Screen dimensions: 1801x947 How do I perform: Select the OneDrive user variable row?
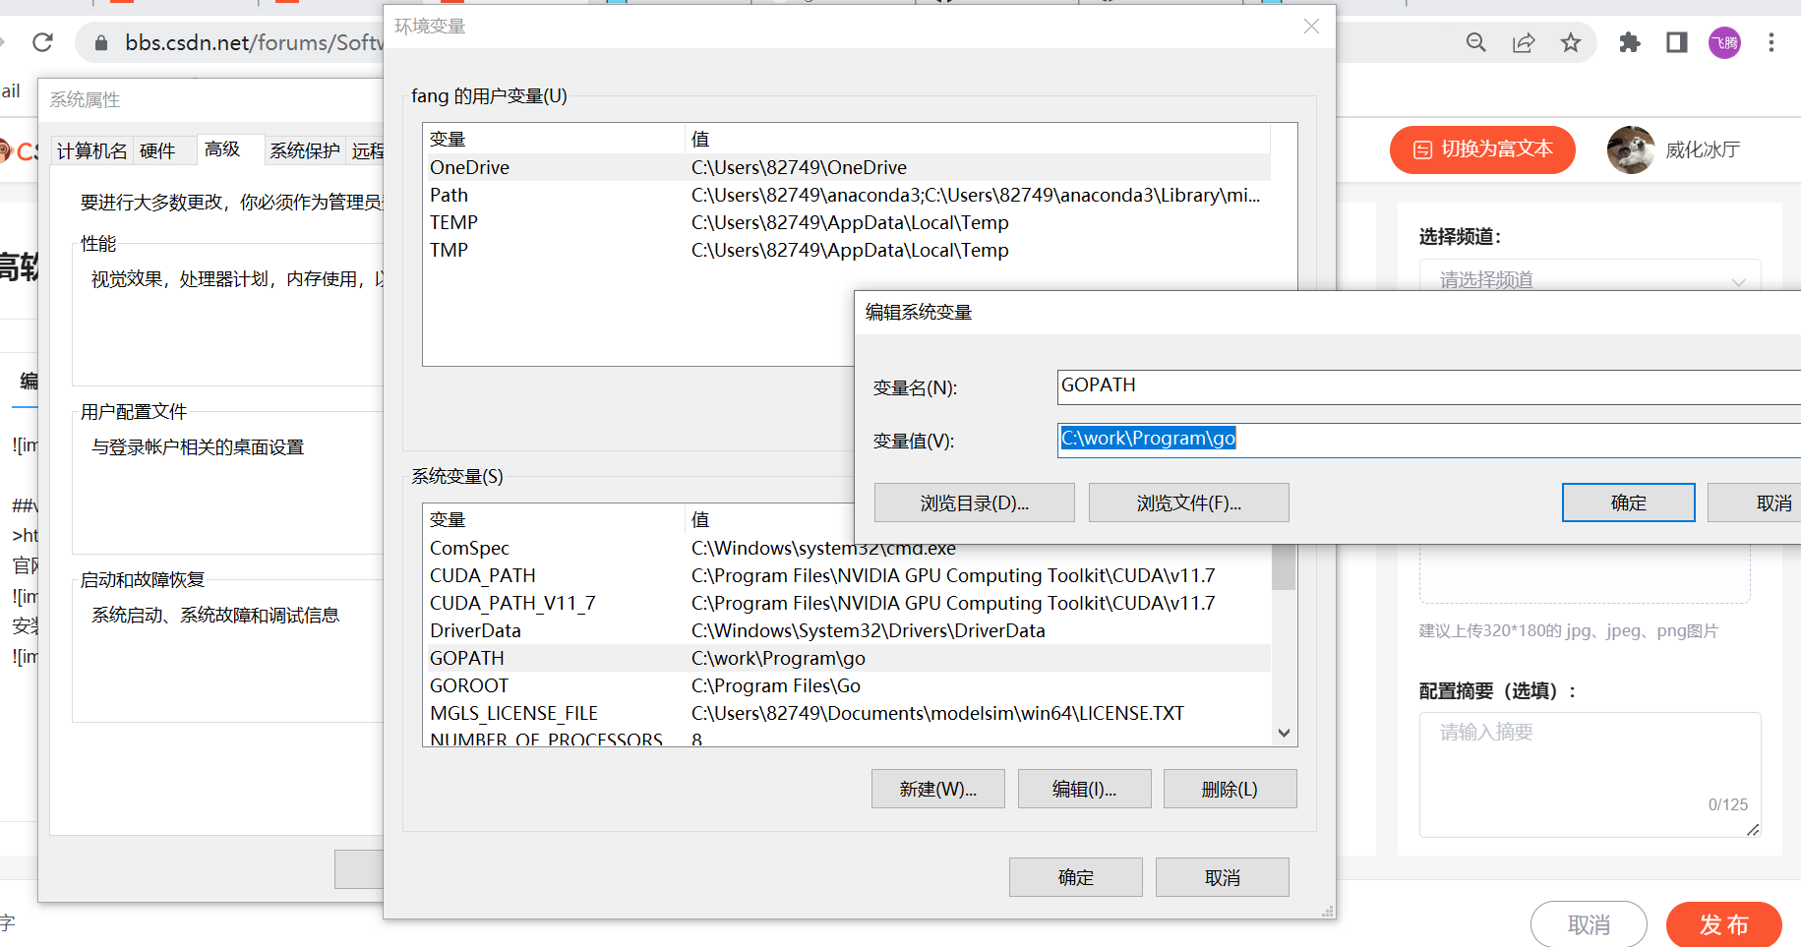point(847,167)
